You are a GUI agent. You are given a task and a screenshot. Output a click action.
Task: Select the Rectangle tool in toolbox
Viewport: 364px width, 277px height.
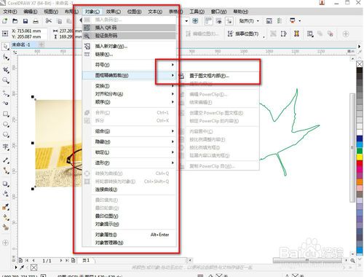[6, 114]
